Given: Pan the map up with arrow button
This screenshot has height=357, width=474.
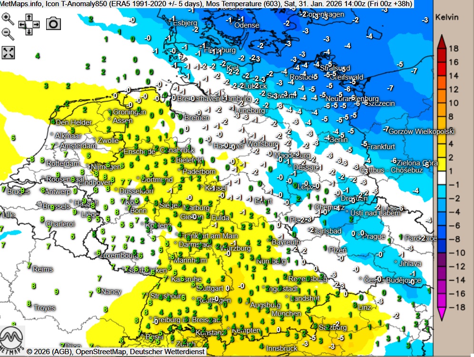Looking at the screenshot, I should click(29, 17).
